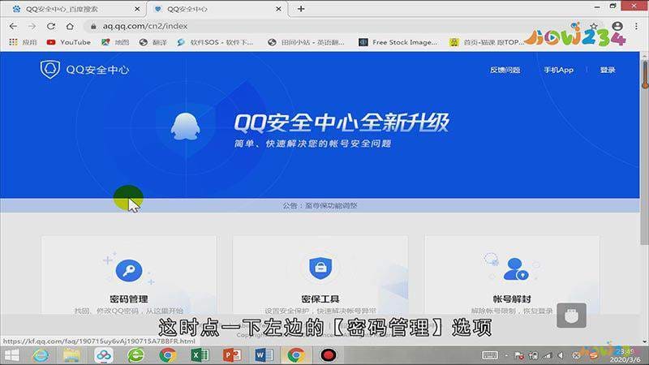This screenshot has height=365, width=649.
Task: Launch Internet Explorer from taskbar
Action: click(x=41, y=355)
